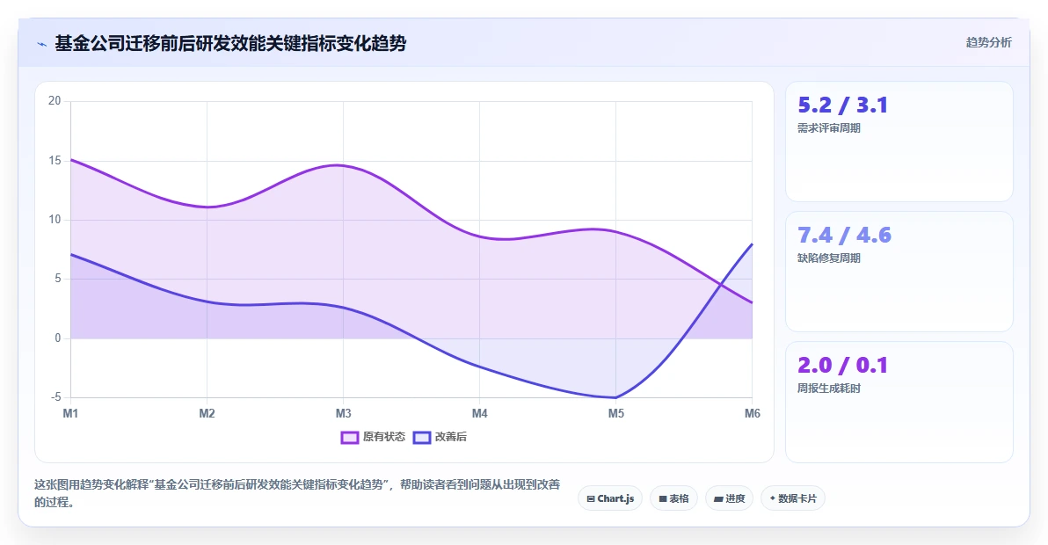The width and height of the screenshot is (1048, 545).
Task: Click the 原有状态 line peak at M3
Action: [x=343, y=165]
